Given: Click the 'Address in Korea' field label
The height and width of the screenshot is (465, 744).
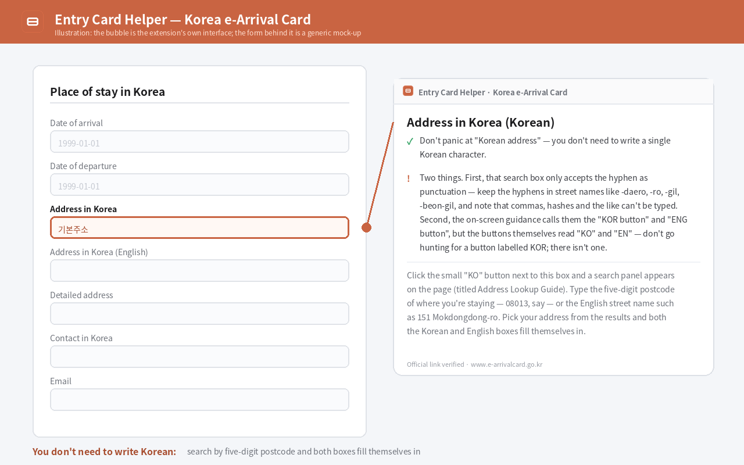Looking at the screenshot, I should pyautogui.click(x=83, y=209).
